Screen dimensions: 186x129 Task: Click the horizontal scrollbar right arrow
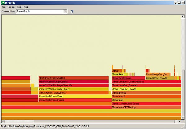pos(179,121)
